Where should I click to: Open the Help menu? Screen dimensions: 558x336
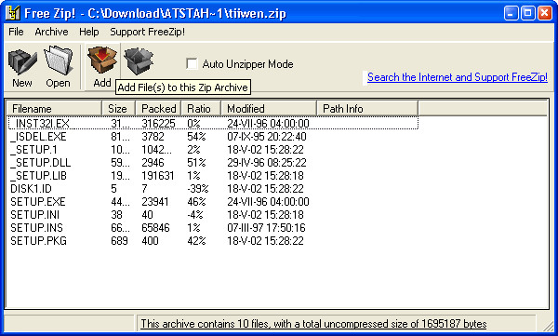(x=89, y=32)
